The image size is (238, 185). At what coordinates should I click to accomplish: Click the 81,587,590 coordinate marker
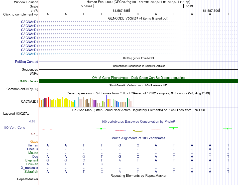click(x=211, y=11)
